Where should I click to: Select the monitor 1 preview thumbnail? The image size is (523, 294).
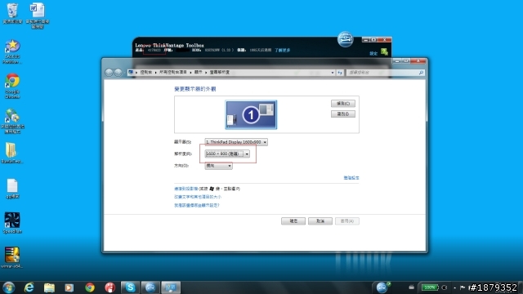[x=251, y=114]
